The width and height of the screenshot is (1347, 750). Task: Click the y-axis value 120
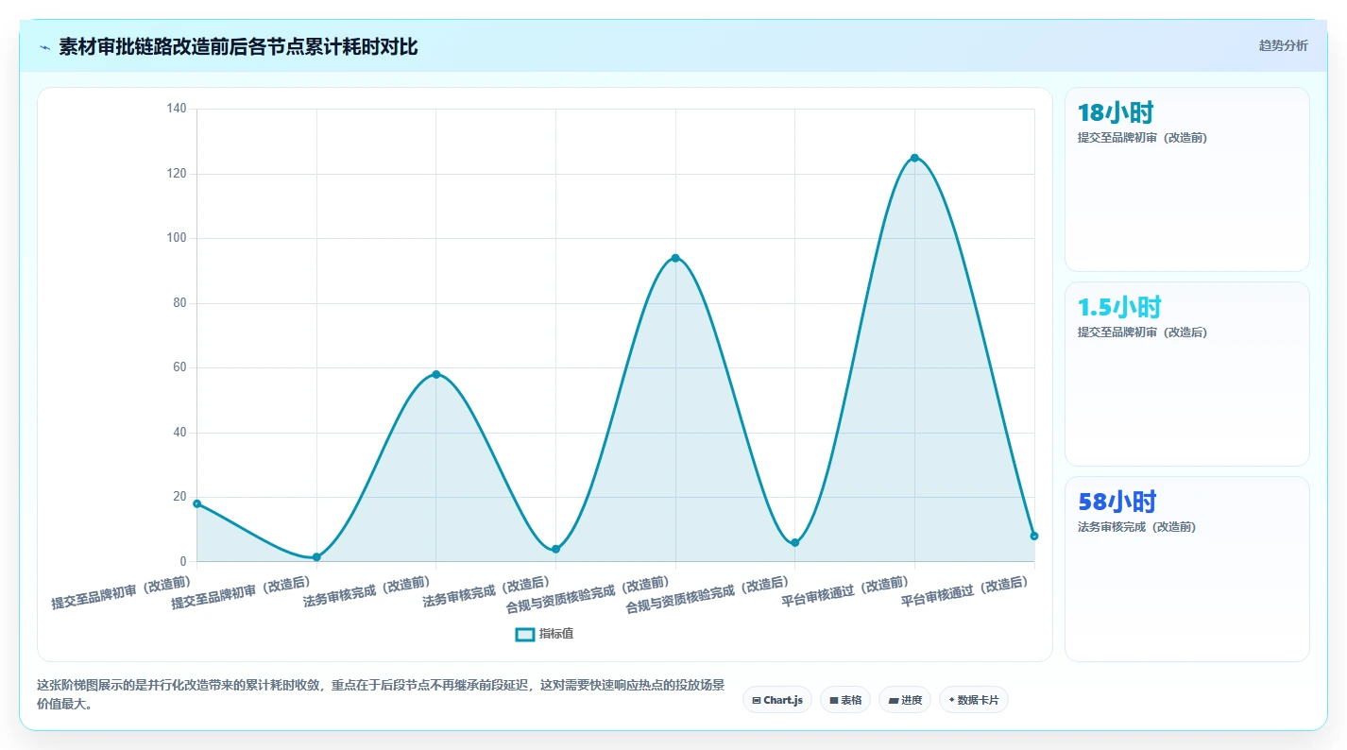coord(177,174)
